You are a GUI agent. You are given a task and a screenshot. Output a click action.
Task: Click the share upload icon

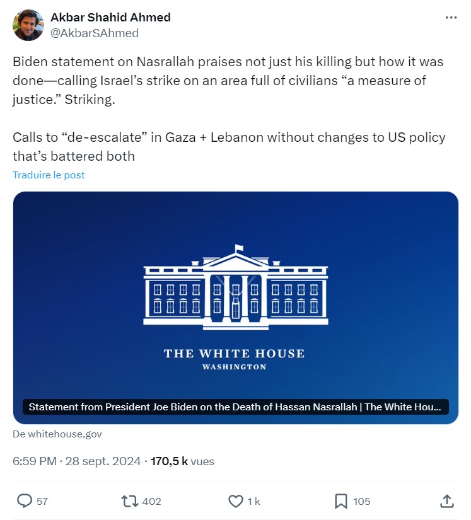(x=446, y=501)
